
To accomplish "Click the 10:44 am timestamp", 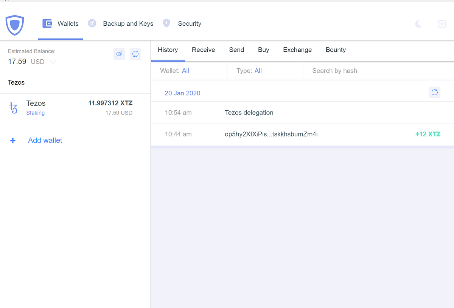I will [x=178, y=134].
